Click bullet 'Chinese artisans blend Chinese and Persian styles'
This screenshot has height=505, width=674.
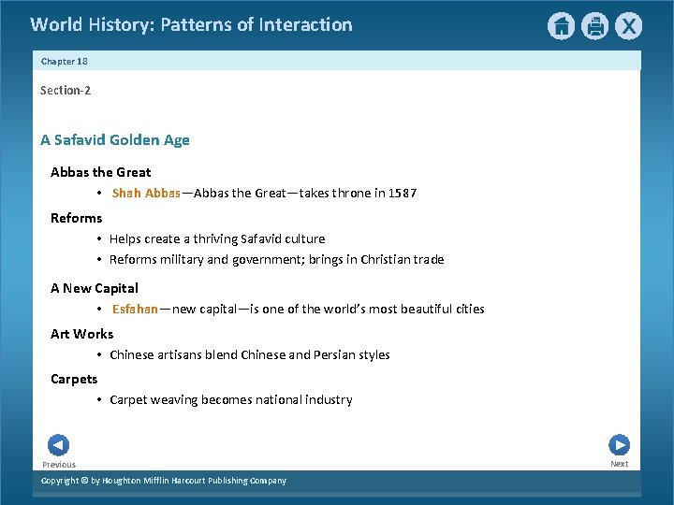[x=250, y=354]
